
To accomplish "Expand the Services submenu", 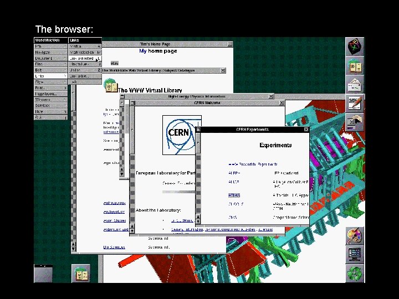I will 50,106.
